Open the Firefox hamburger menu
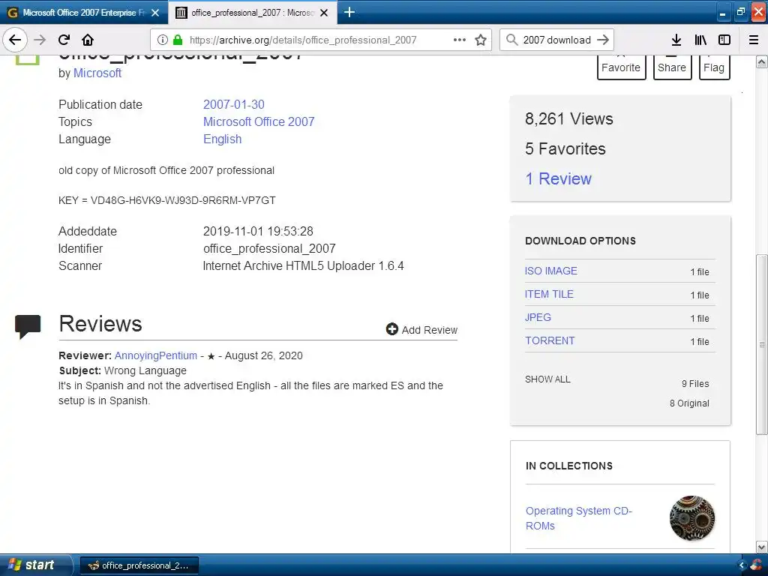Image resolution: width=768 pixels, height=576 pixels. point(754,40)
